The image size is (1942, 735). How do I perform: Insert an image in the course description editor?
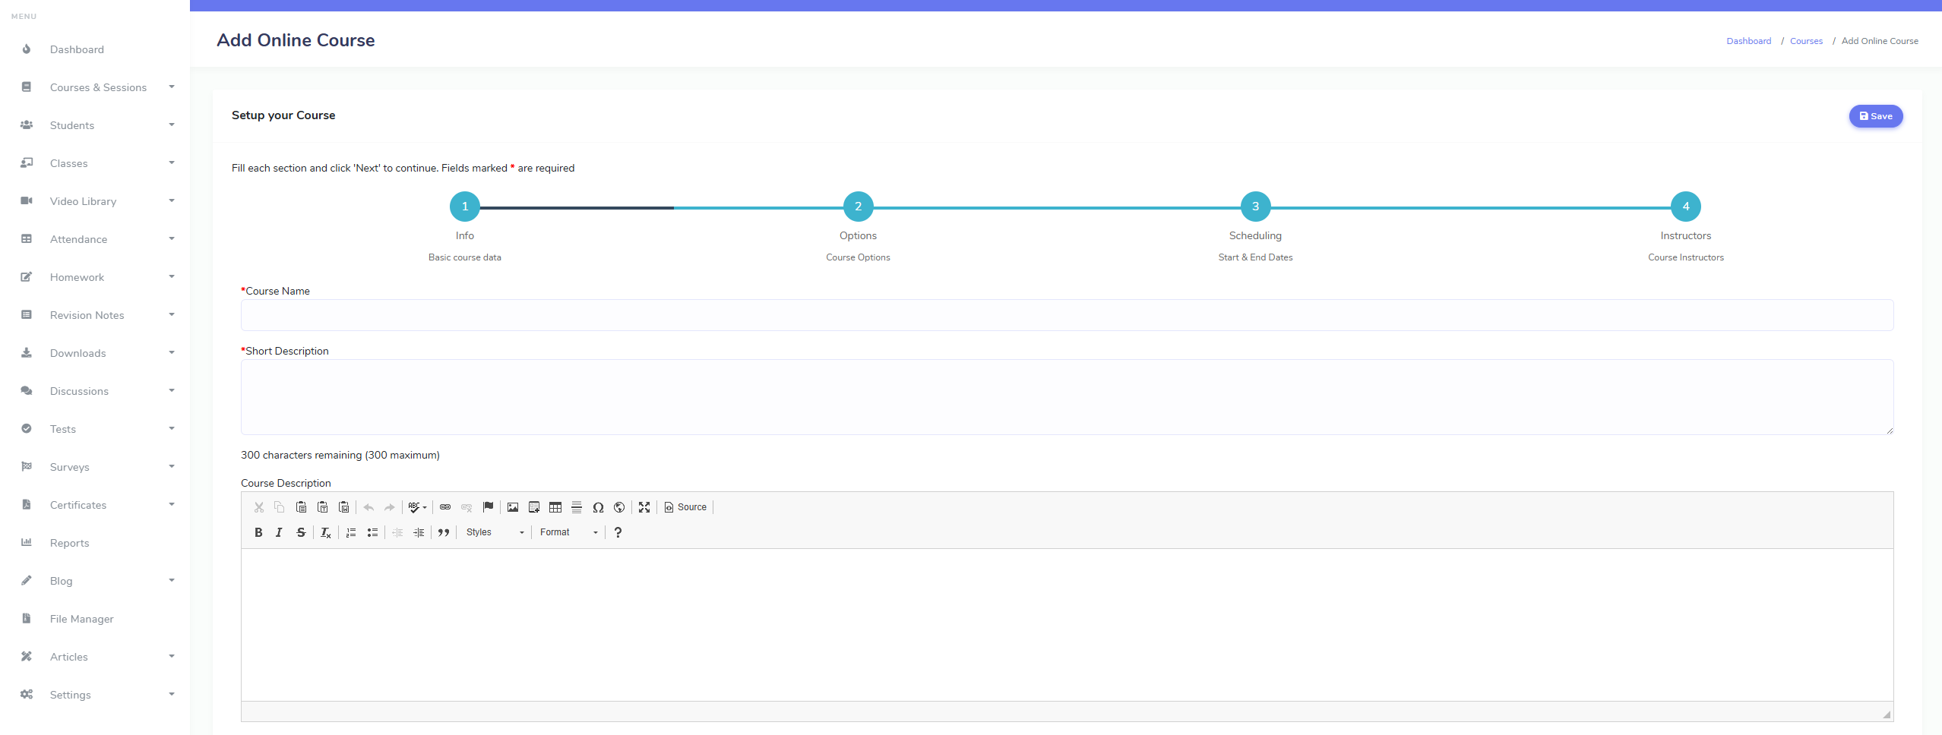click(513, 507)
